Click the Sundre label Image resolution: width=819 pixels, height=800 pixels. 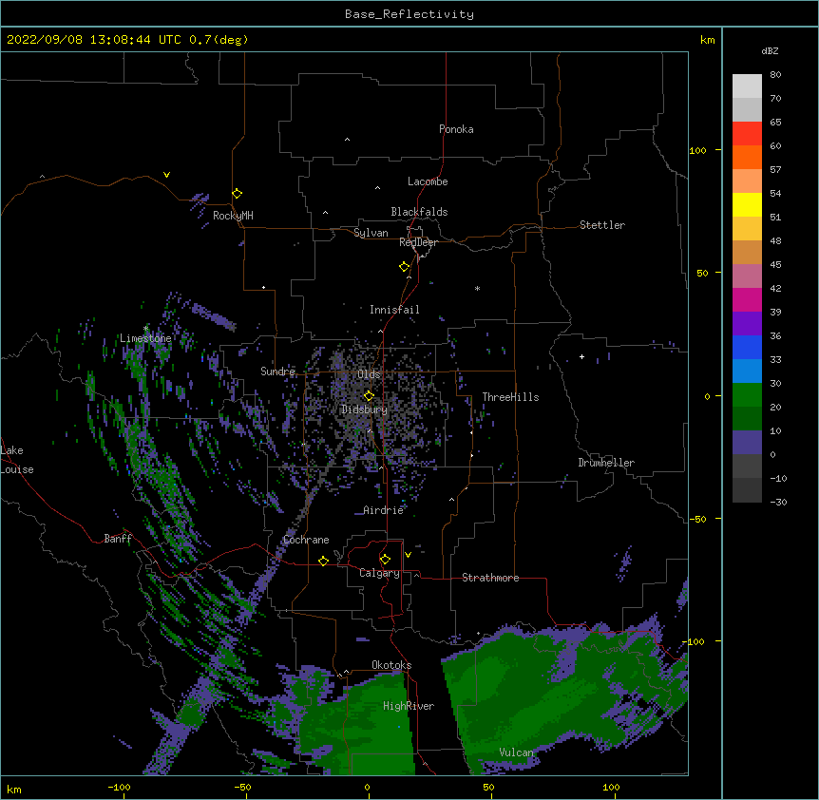[x=277, y=371]
